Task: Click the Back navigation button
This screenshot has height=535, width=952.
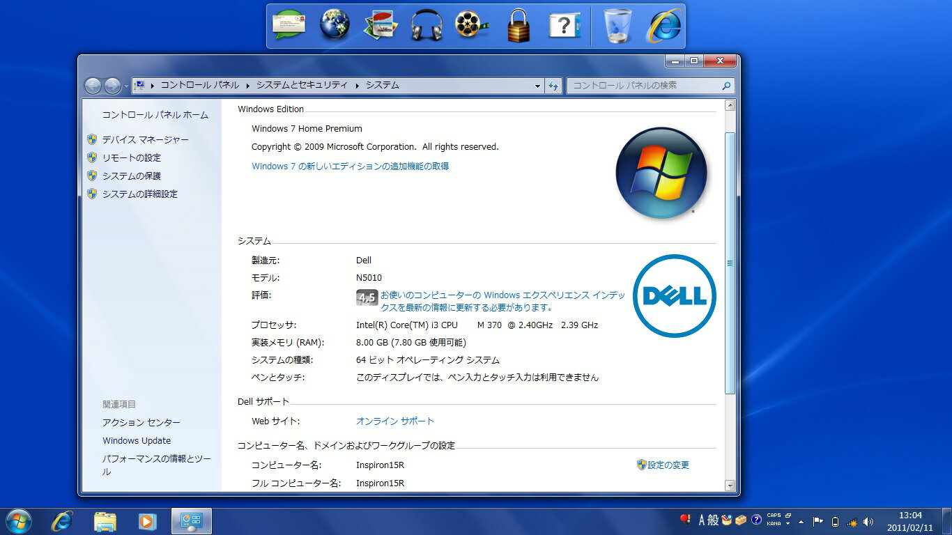Action: 93,86
